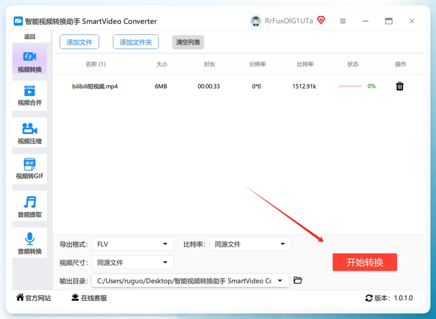436x319 pixels.
Task: Select the file name bilibili短视频.mp4
Action: click(95, 86)
